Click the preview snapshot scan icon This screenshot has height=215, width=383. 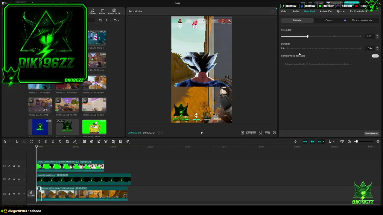tap(260, 133)
